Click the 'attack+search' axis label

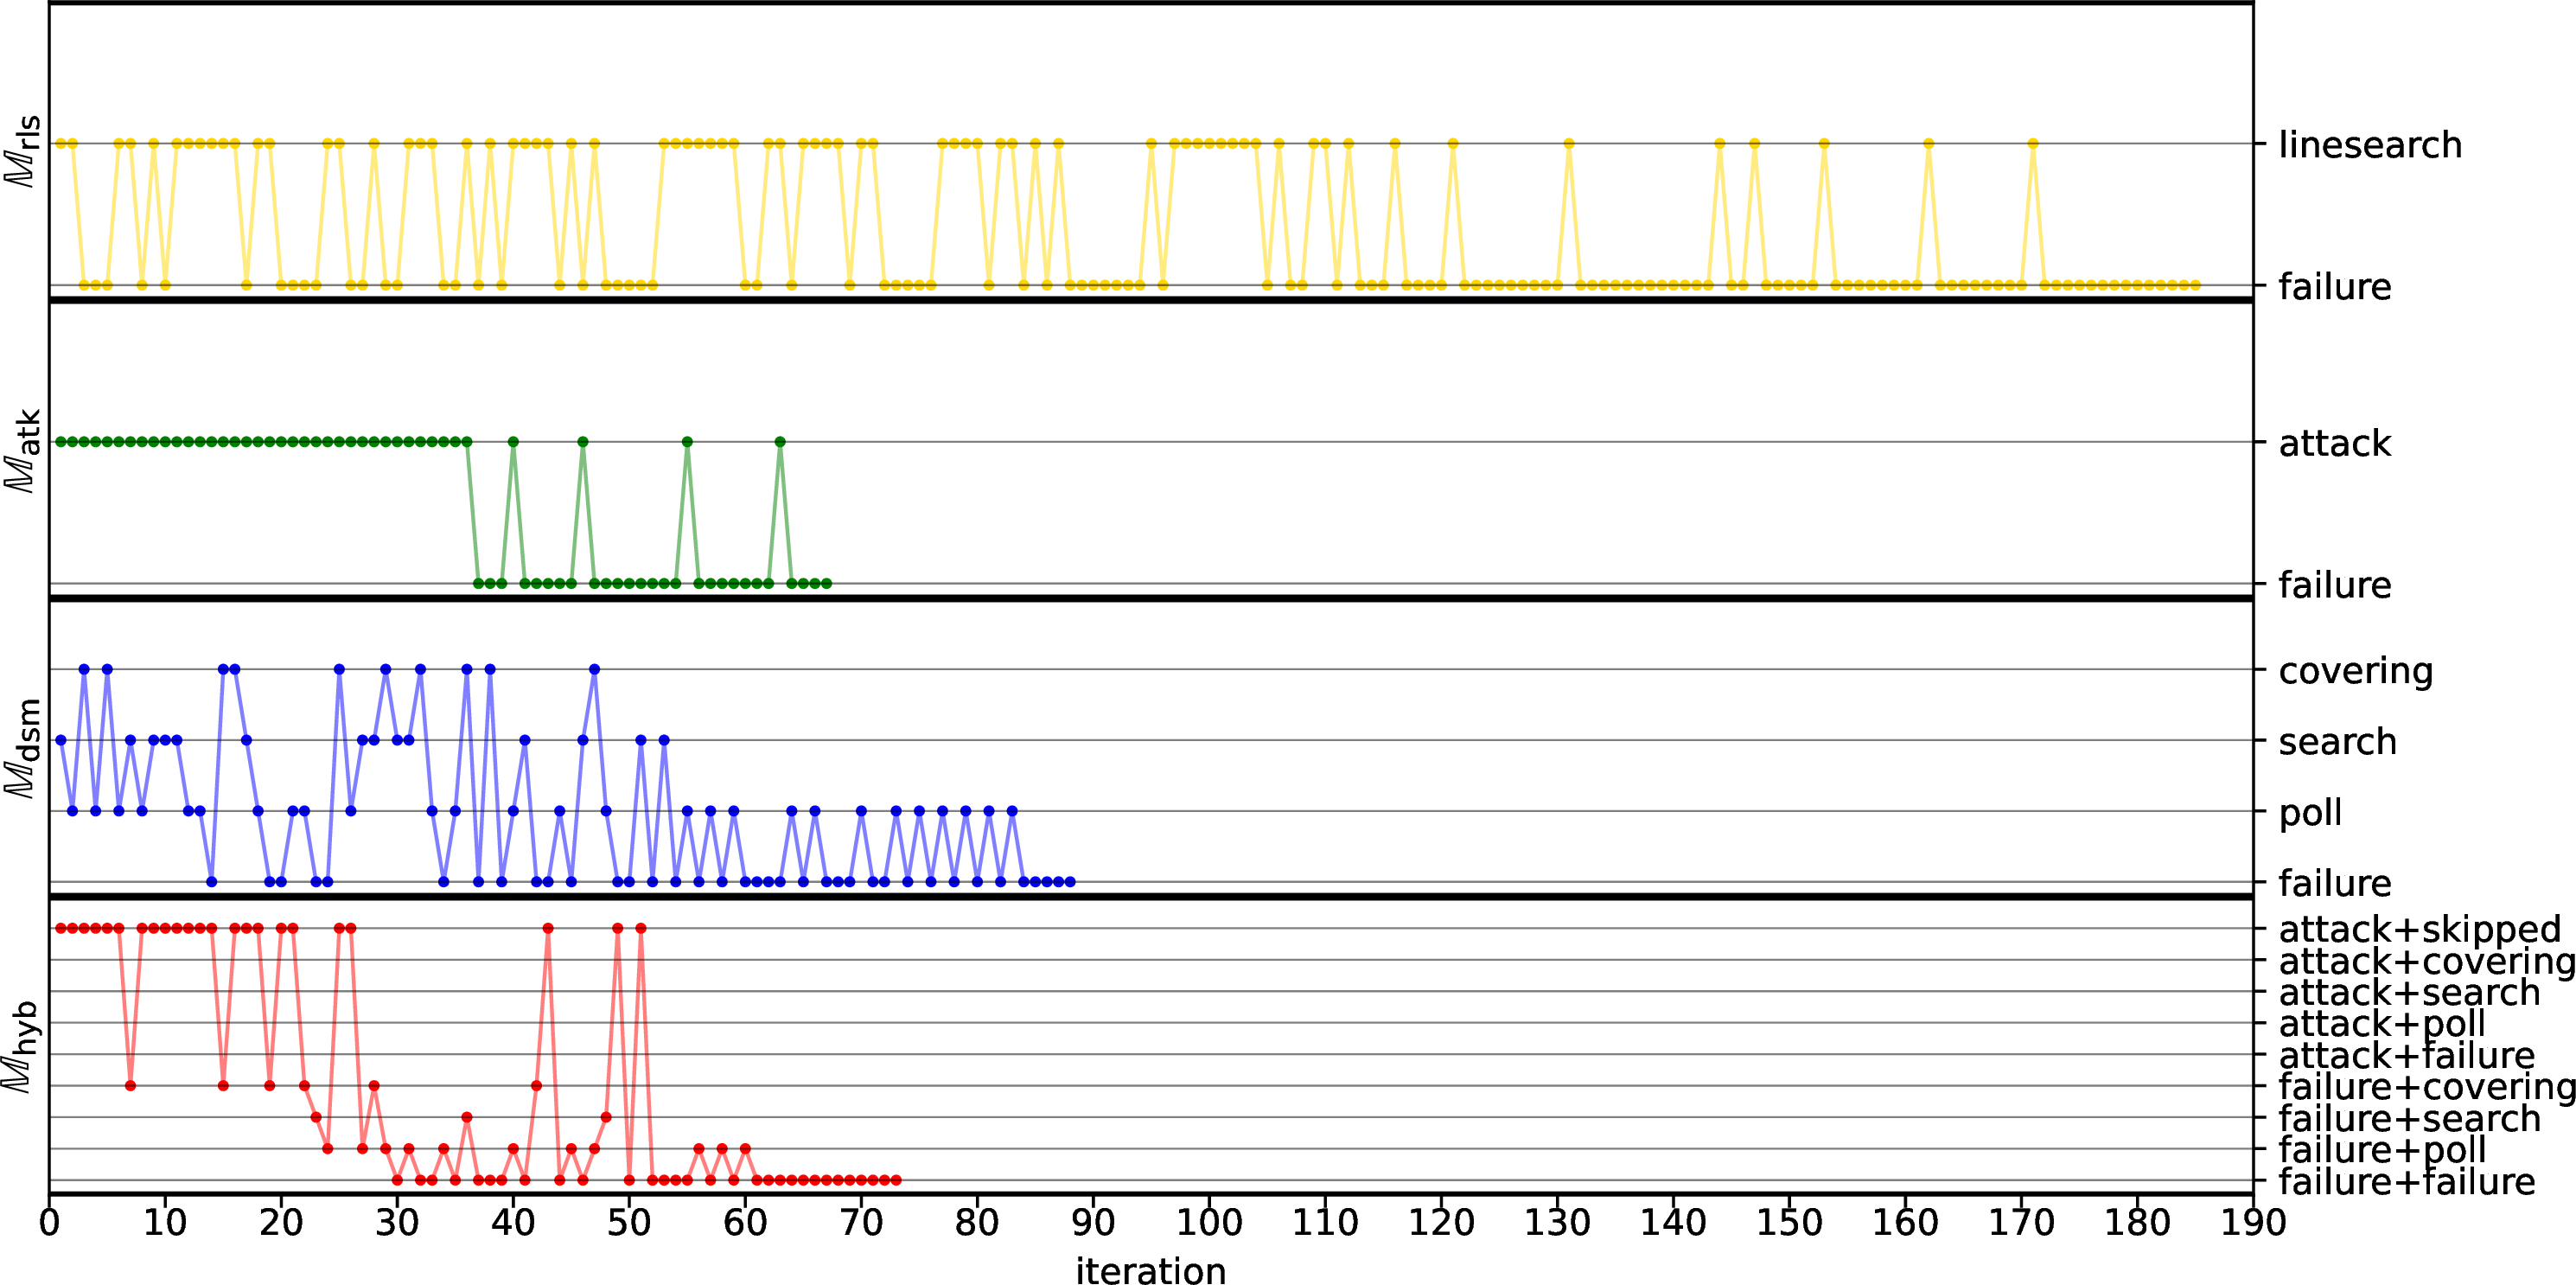point(2409,992)
